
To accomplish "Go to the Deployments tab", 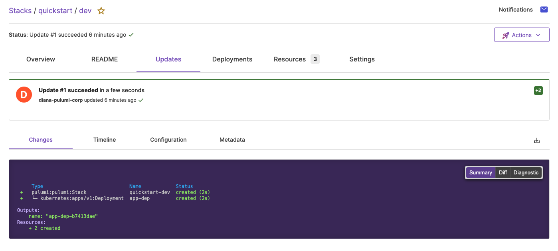I will pyautogui.click(x=232, y=59).
